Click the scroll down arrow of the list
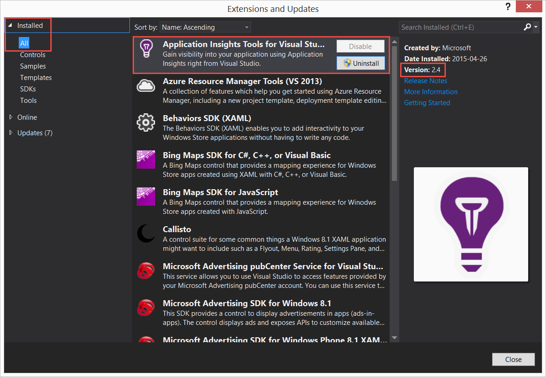This screenshot has width=546, height=377. coord(394,338)
